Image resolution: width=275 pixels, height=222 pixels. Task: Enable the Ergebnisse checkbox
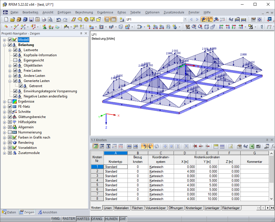coord(10,101)
